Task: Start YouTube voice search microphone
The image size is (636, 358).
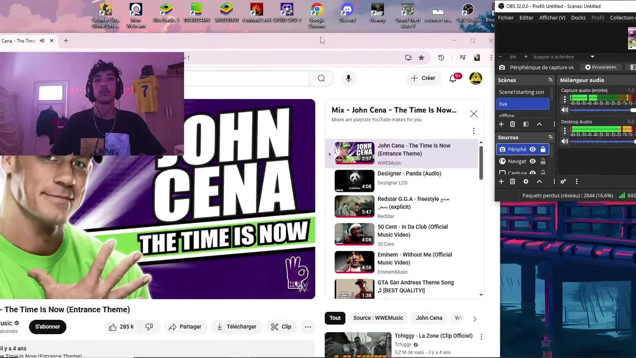Action: click(348, 78)
